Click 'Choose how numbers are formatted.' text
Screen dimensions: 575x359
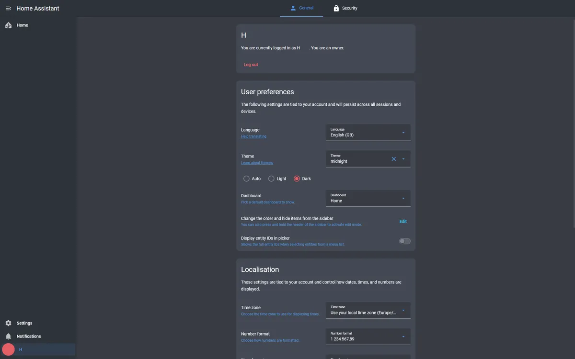270,341
